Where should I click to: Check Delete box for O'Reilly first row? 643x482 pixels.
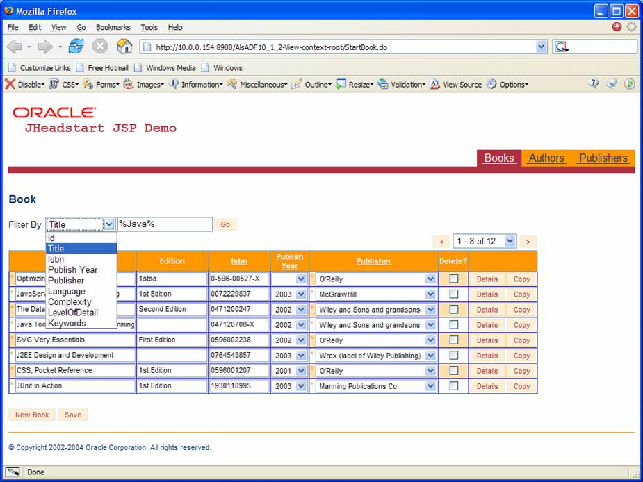click(454, 279)
